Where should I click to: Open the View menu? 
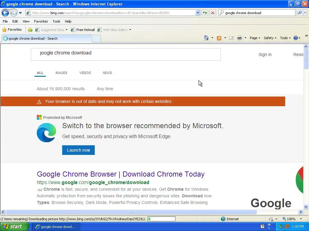(26, 21)
